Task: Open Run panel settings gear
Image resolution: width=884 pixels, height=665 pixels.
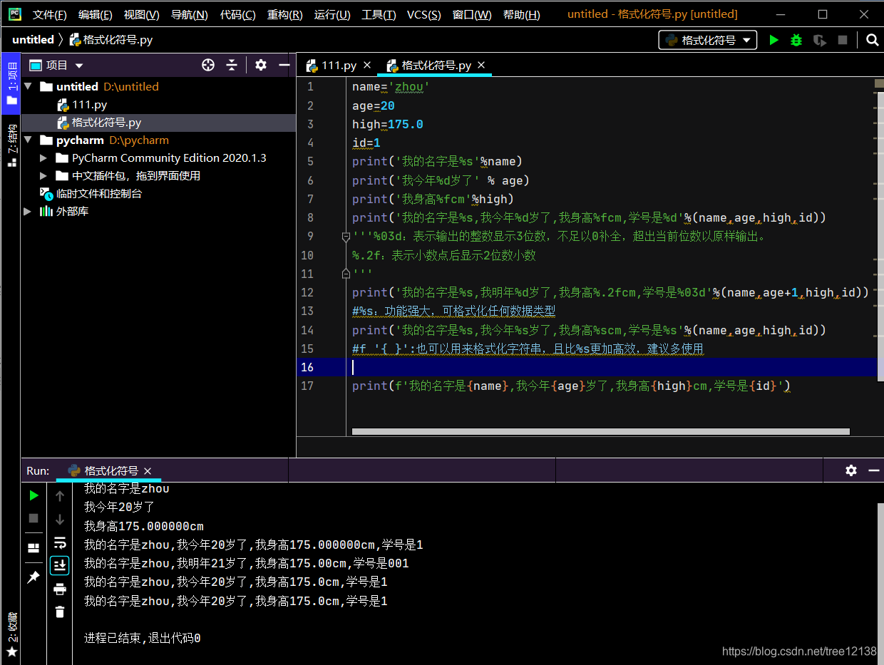Action: (851, 470)
